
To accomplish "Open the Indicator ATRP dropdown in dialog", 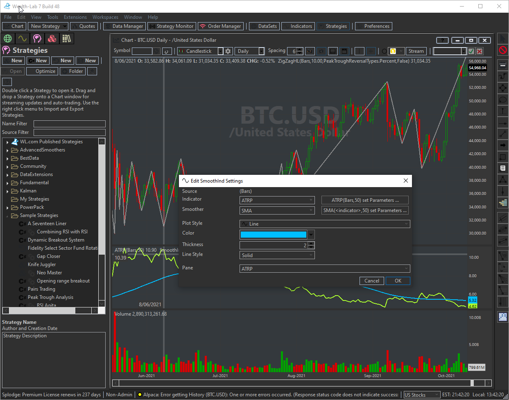I will (x=277, y=200).
